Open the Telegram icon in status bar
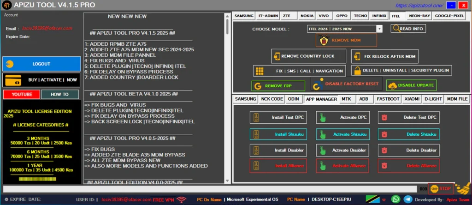 (408, 199)
